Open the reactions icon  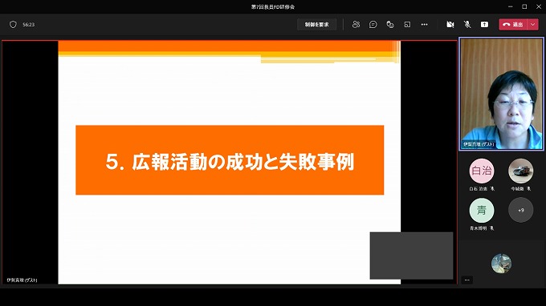[390, 24]
